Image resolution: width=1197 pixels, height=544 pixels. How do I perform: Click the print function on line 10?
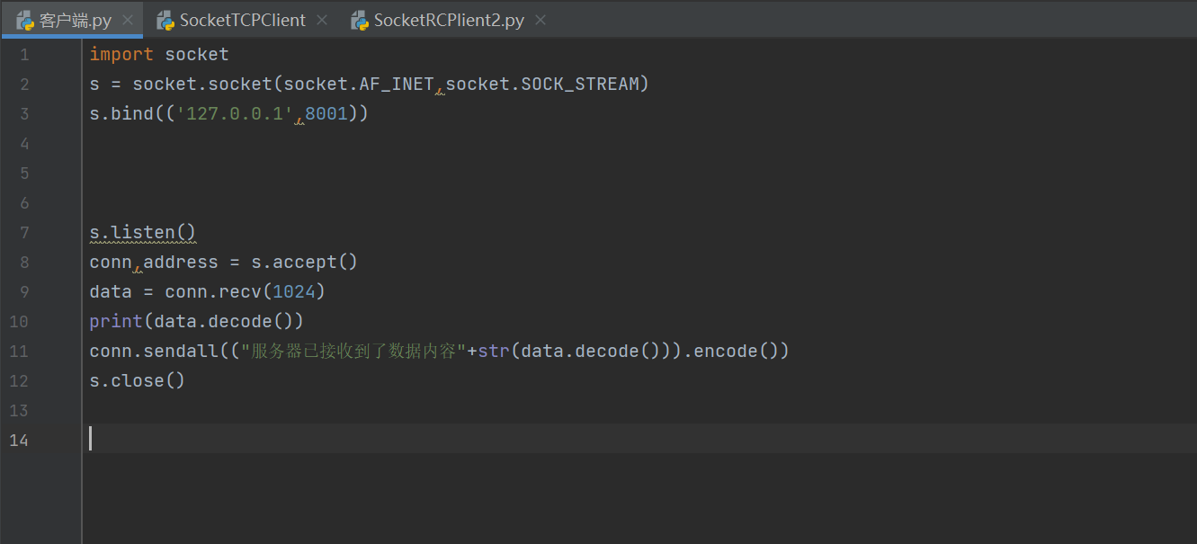click(x=116, y=322)
